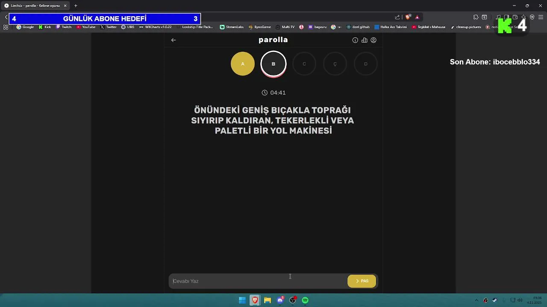Image resolution: width=547 pixels, height=307 pixels.
Task: Open the Twitter bookmark
Action: pyautogui.click(x=109, y=27)
